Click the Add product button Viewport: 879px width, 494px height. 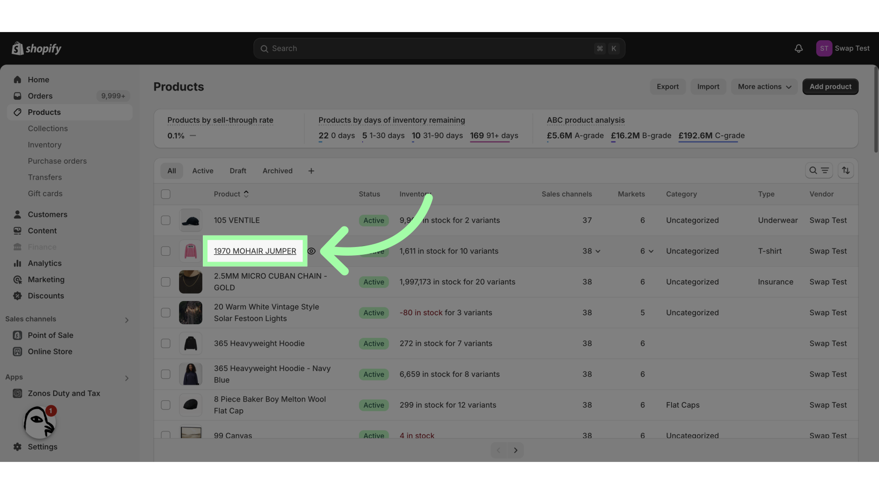click(830, 86)
